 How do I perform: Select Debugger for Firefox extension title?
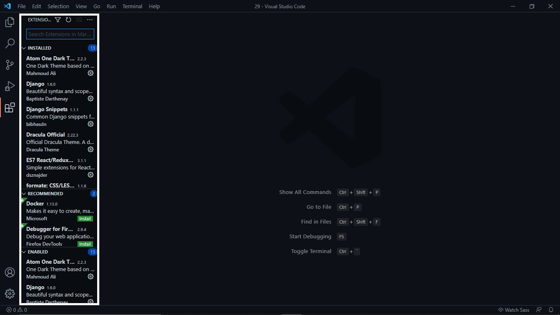[x=50, y=229]
